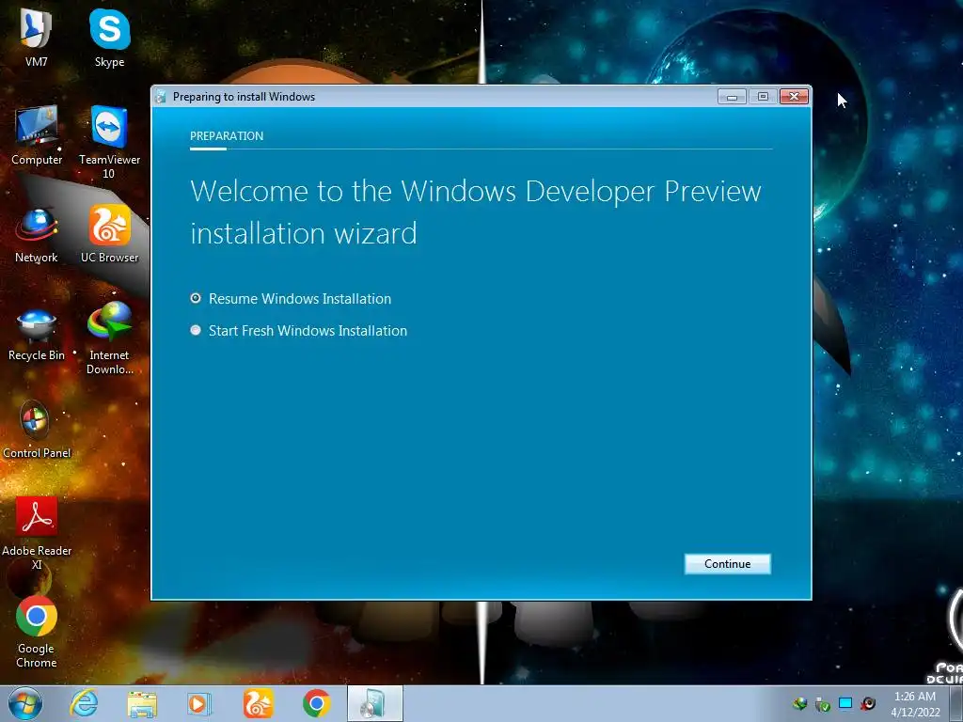
Task: Launch Google Chrome from the taskbar
Action: (x=316, y=703)
